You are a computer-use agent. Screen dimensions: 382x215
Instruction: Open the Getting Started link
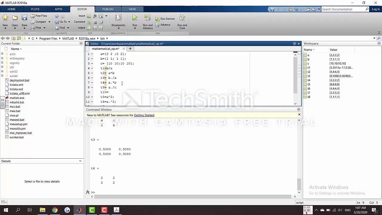144,115
